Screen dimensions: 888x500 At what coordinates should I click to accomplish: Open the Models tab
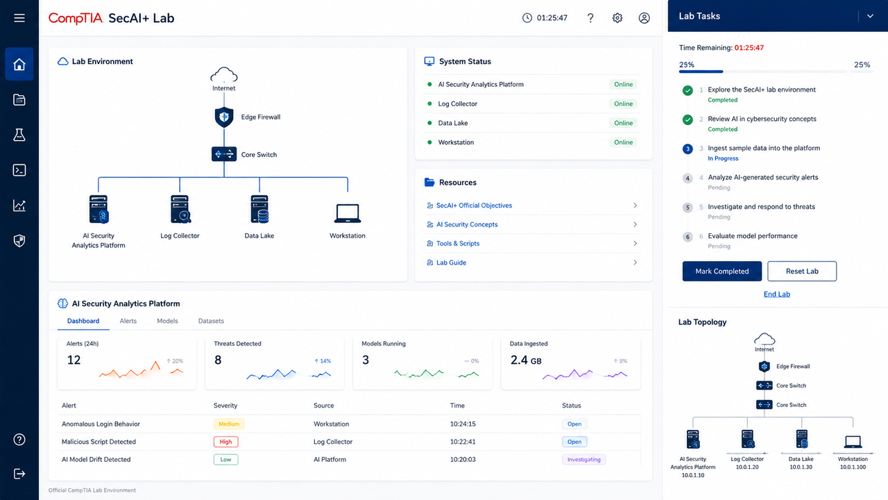pyautogui.click(x=167, y=321)
